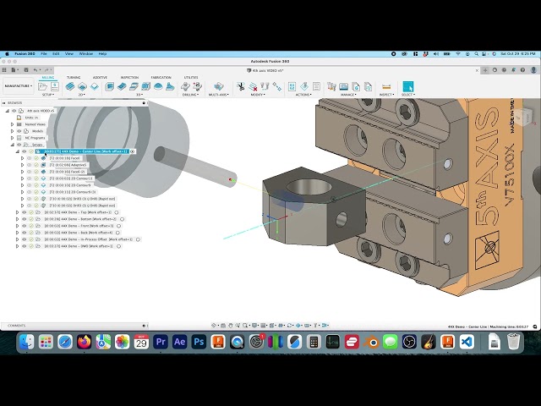Switch to the Utilities tab
This screenshot has width=541, height=406.
[x=191, y=77]
